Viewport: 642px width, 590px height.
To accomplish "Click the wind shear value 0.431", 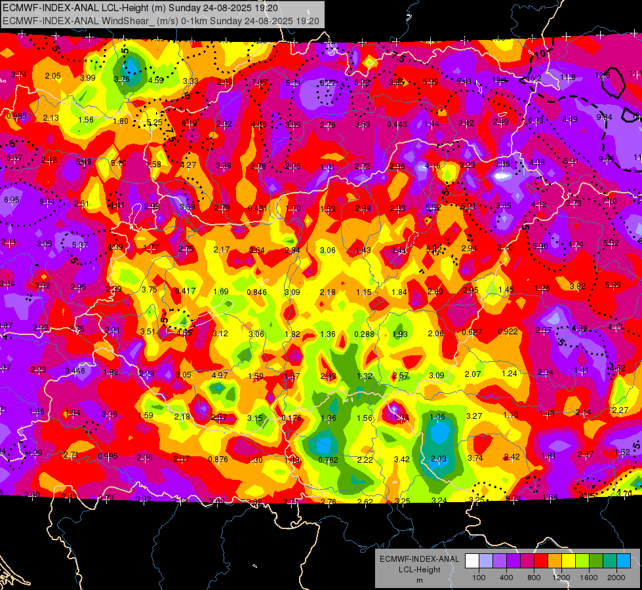I will pos(258,208).
